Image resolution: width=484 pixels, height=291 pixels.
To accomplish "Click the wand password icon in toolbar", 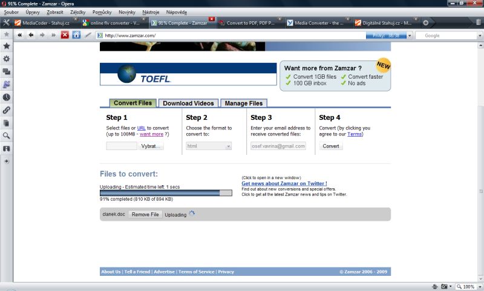I will tap(88, 35).
